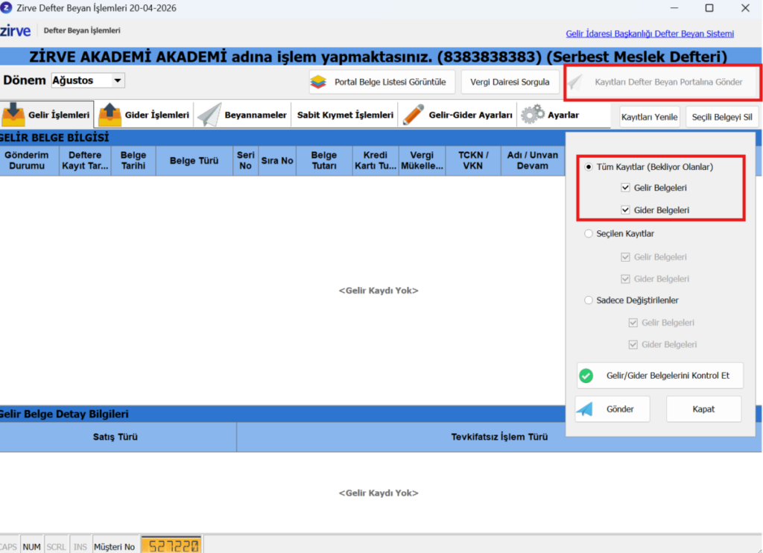This screenshot has height=553, width=763.
Task: Switch to Gelir İşlemleri tab
Action: 47,115
